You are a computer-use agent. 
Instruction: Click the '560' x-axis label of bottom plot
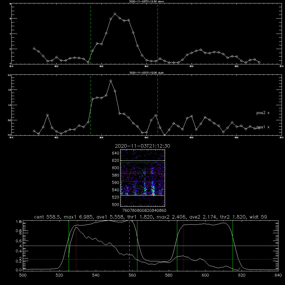coord(132,275)
